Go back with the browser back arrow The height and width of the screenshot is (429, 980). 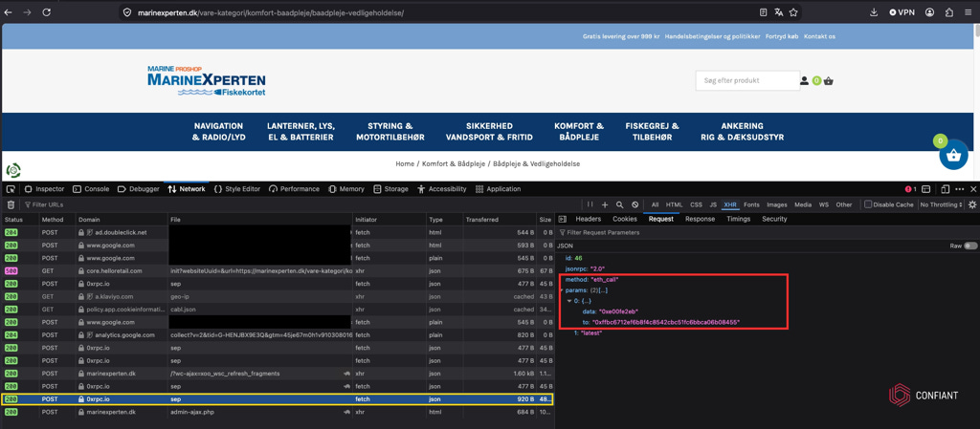click(8, 11)
